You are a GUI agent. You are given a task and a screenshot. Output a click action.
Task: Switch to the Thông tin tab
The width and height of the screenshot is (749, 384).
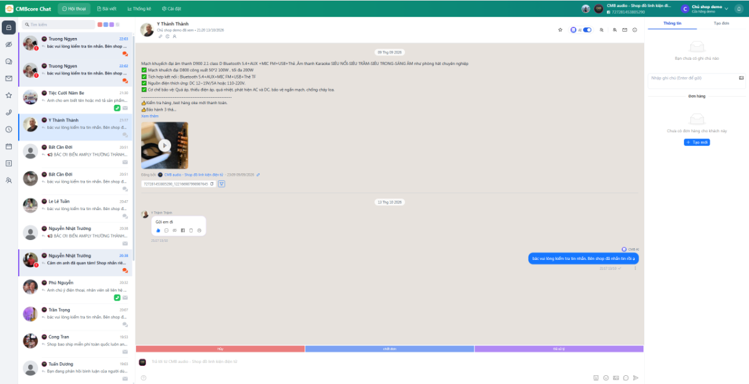pos(672,22)
